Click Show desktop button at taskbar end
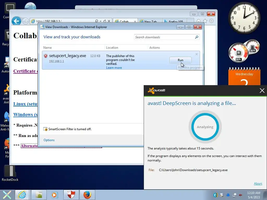The width and height of the screenshot is (267, 200). (x=265, y=195)
